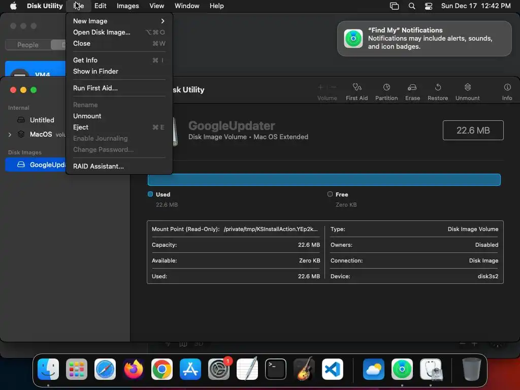Open the New Image submenu

pyautogui.click(x=119, y=21)
